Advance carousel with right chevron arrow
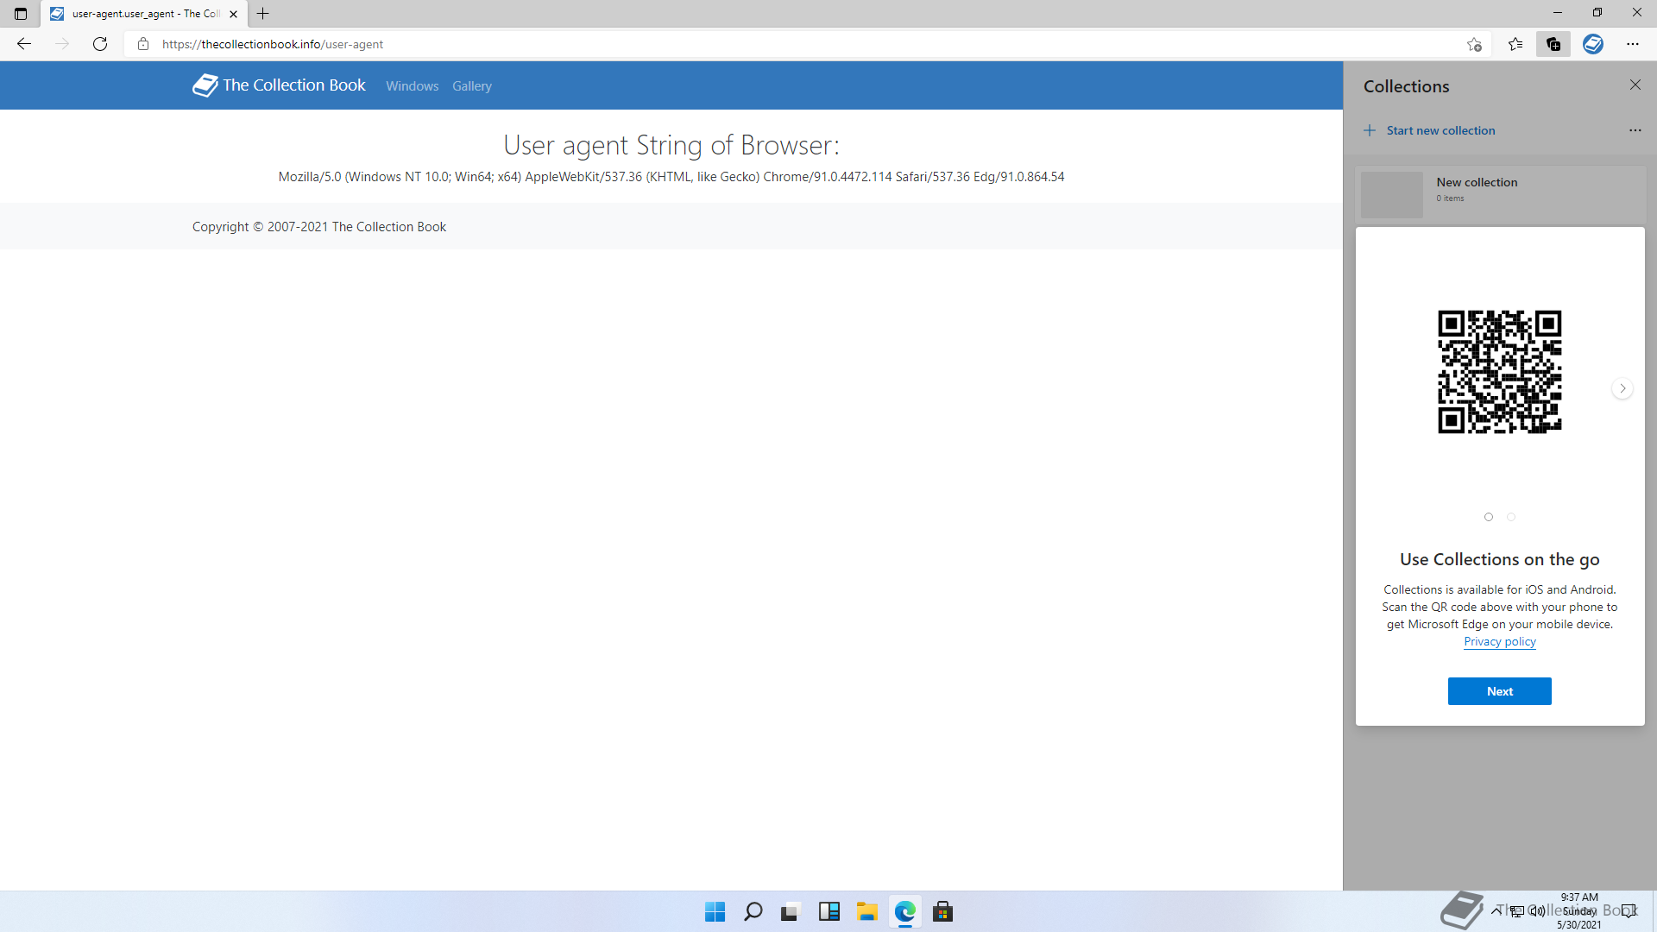1657x932 pixels. 1622,388
